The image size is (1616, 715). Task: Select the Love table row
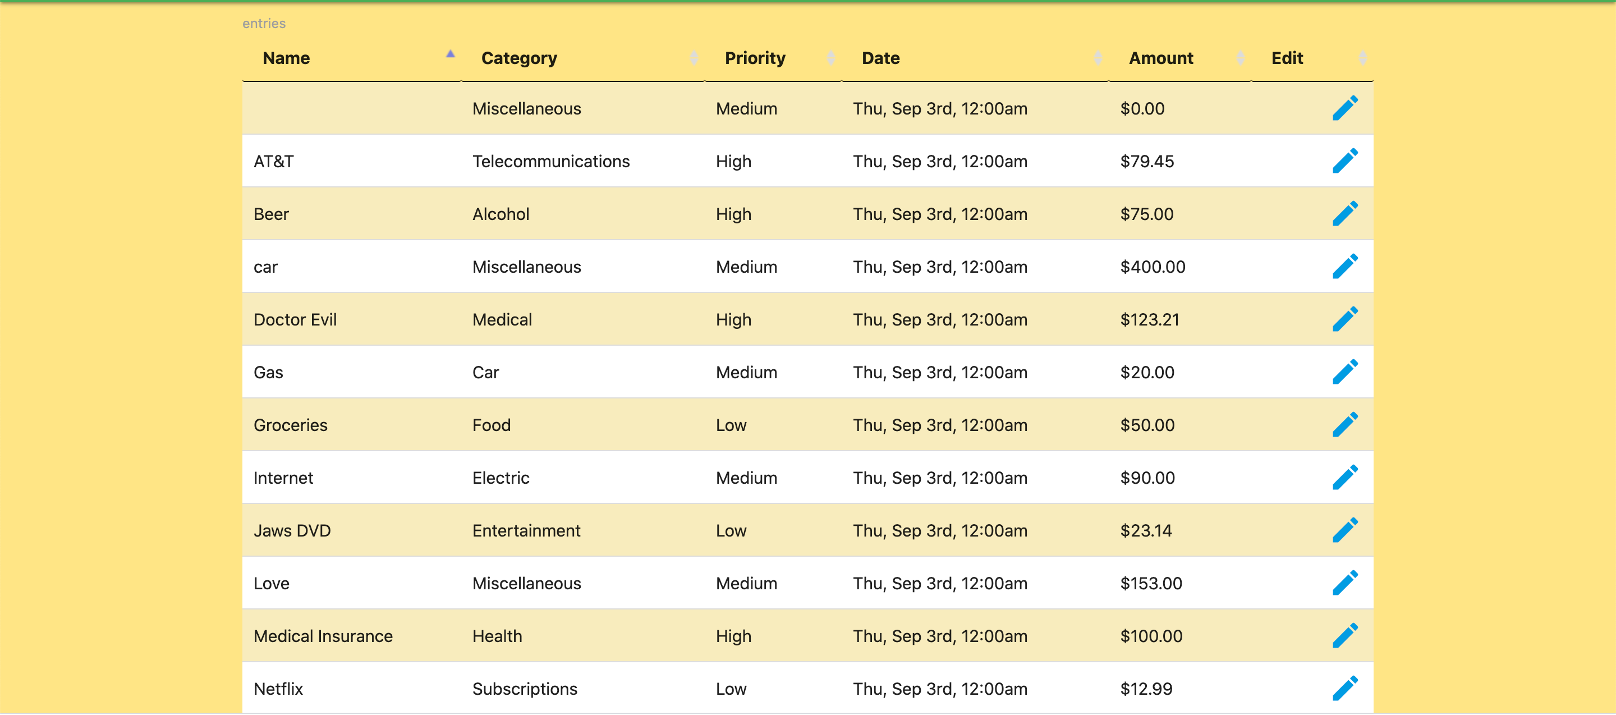(808, 583)
